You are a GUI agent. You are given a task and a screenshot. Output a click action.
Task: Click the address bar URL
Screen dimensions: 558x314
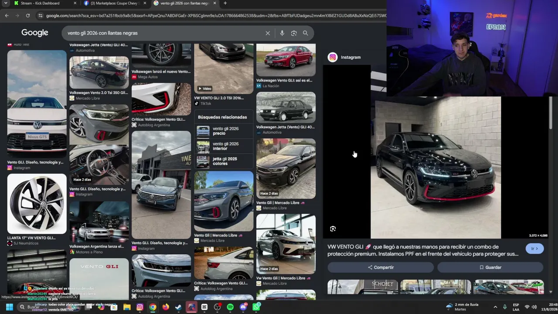[x=216, y=16]
